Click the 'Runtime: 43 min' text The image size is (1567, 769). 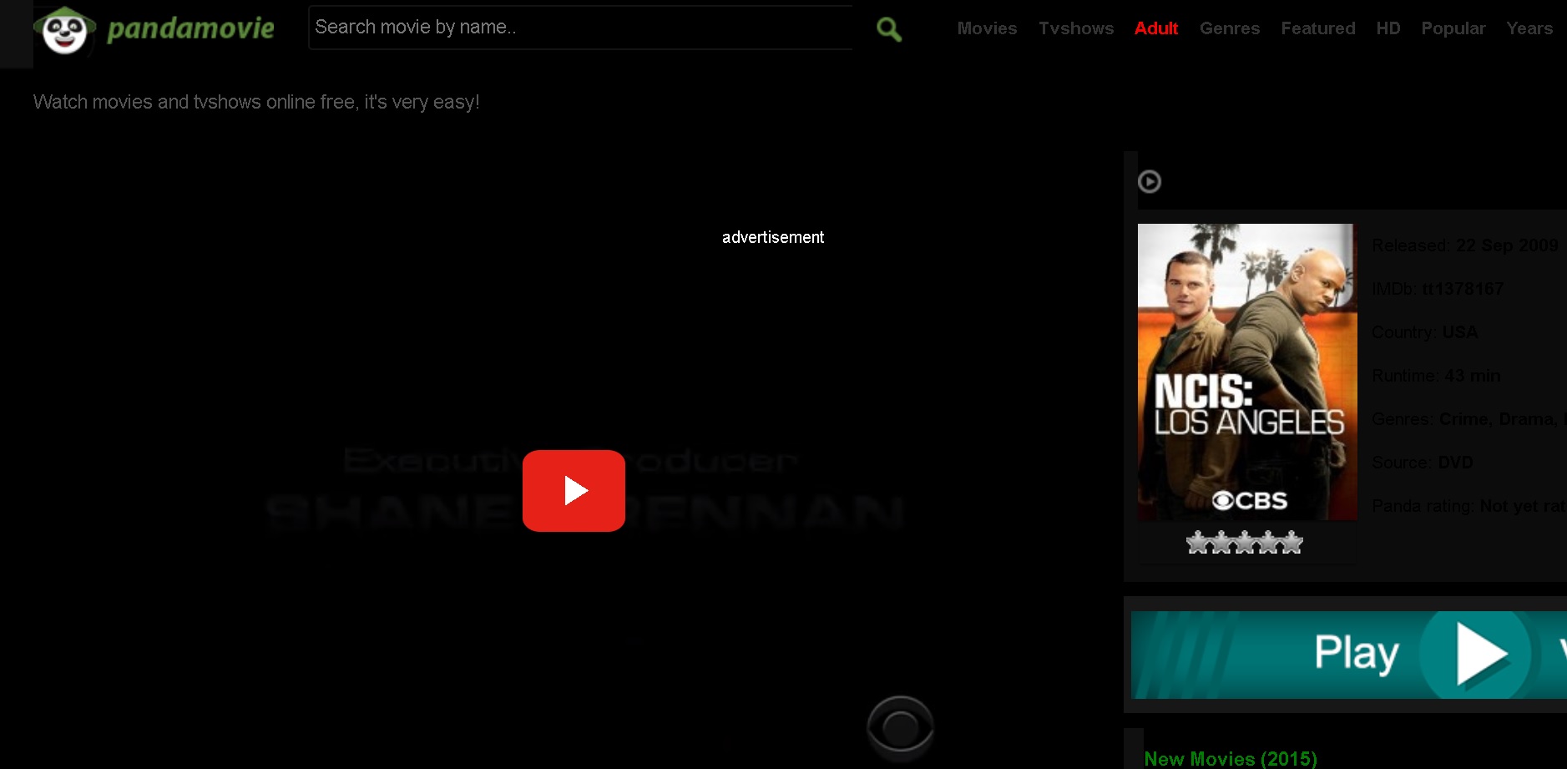click(x=1436, y=376)
